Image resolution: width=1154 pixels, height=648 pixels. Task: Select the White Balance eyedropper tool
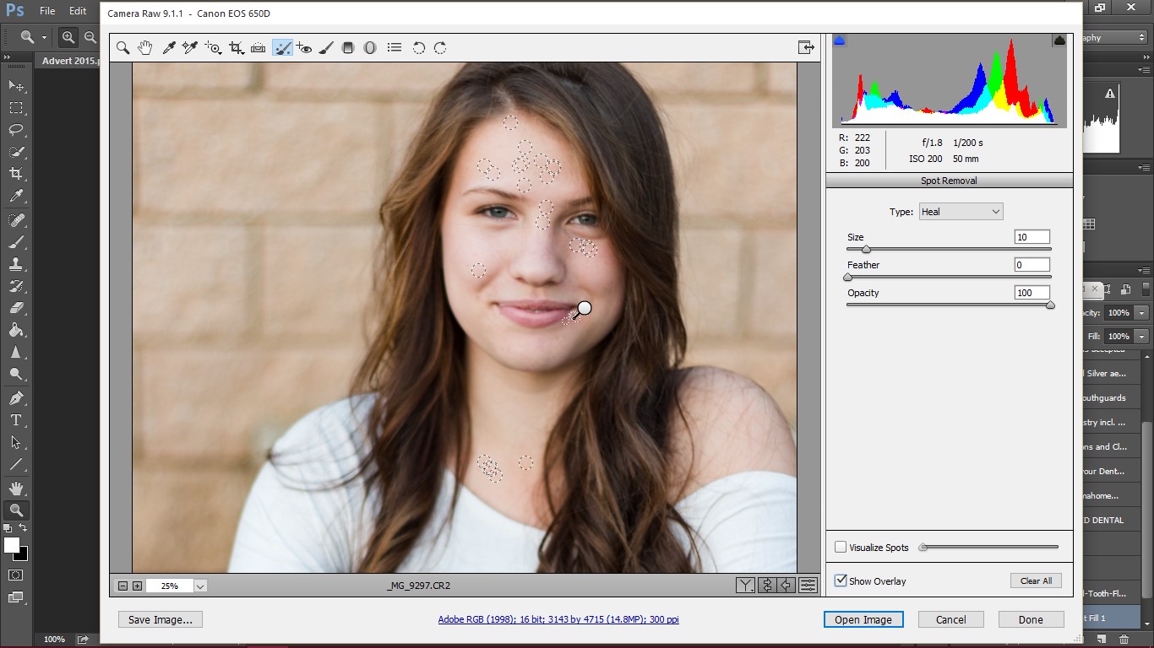168,48
